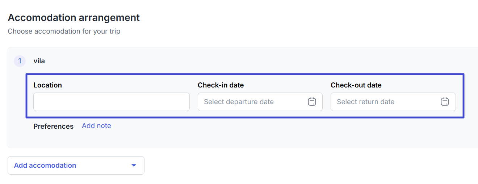The width and height of the screenshot is (478, 184).
Task: Click the number 1 badge beside vila
Action: click(20, 61)
